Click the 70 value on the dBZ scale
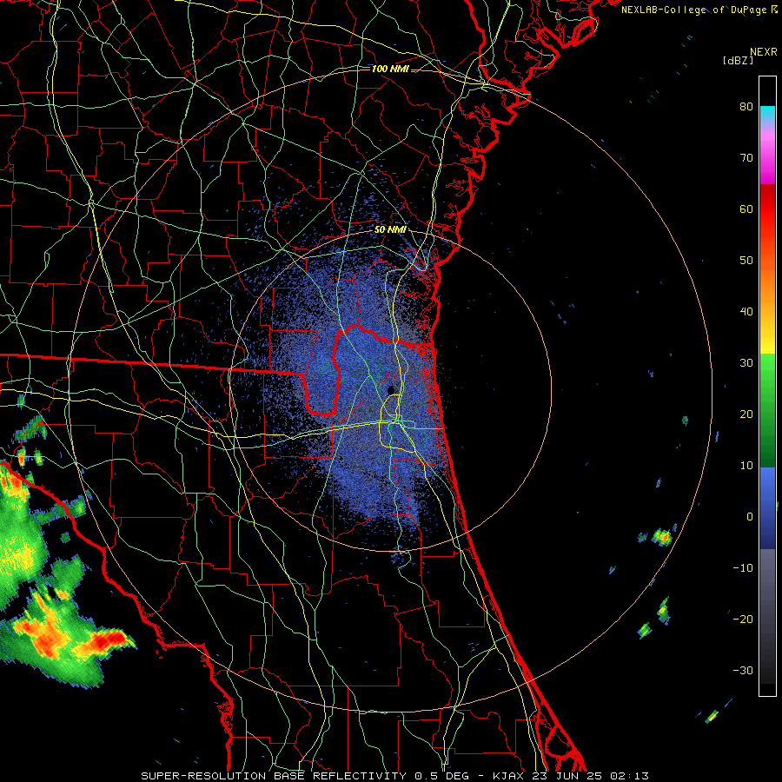The height and width of the screenshot is (782, 782). tap(746, 157)
